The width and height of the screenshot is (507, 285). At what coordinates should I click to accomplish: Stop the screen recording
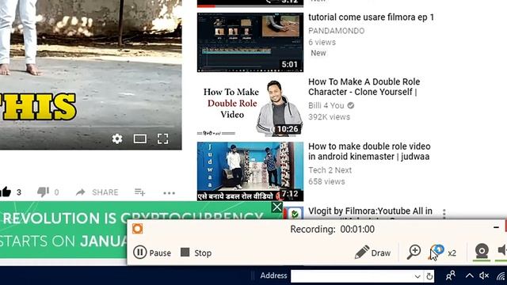(196, 253)
